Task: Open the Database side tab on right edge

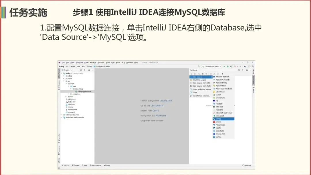Action: point(253,80)
